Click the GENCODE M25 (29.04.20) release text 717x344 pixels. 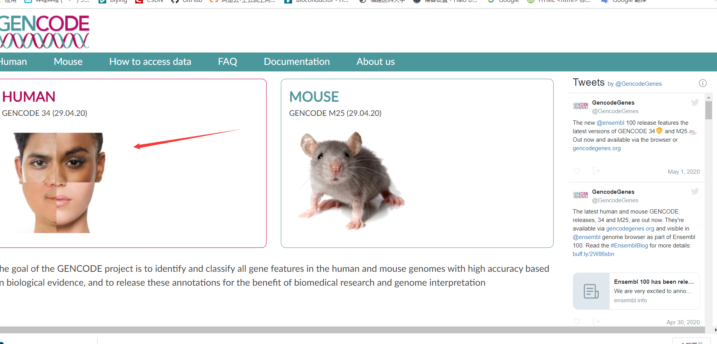tap(335, 113)
